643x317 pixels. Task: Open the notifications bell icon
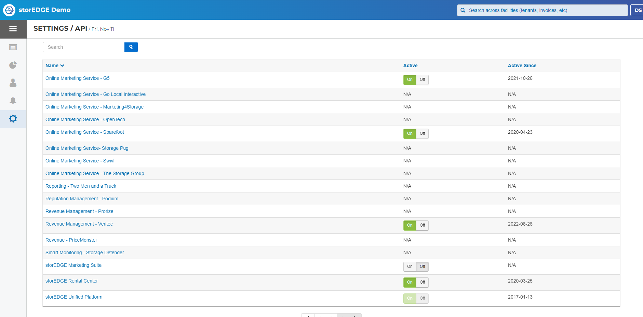click(13, 101)
